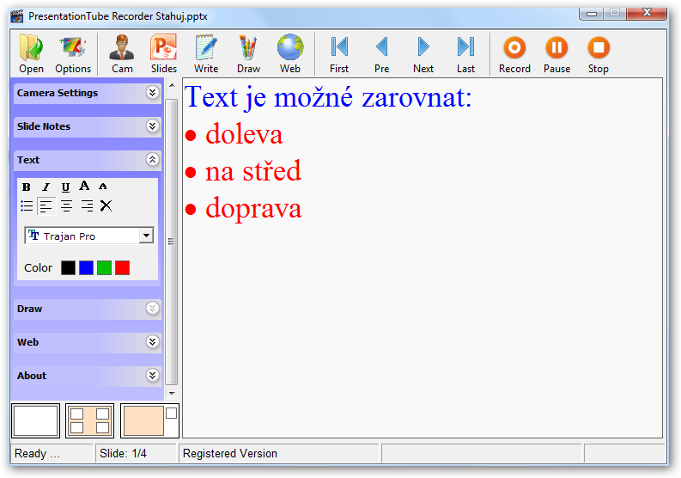
Task: Pick the black text color
Action: point(68,268)
